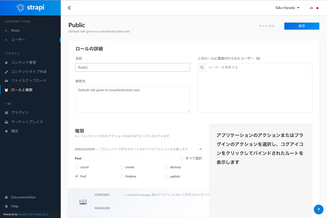Click the brush icon beside コンテンツタイプ作成
This screenshot has width=327, height=218.
pyautogui.click(x=6, y=72)
